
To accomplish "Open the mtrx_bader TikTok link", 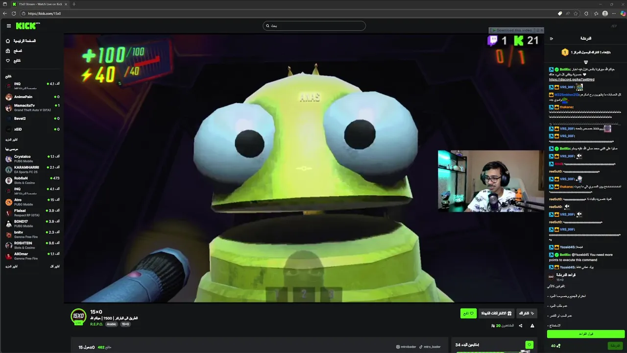I will [430, 347].
